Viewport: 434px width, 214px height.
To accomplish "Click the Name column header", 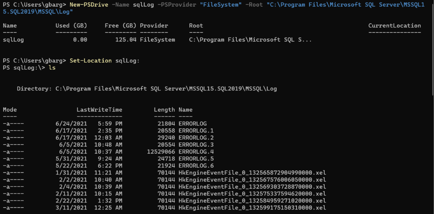I will point(10,26).
